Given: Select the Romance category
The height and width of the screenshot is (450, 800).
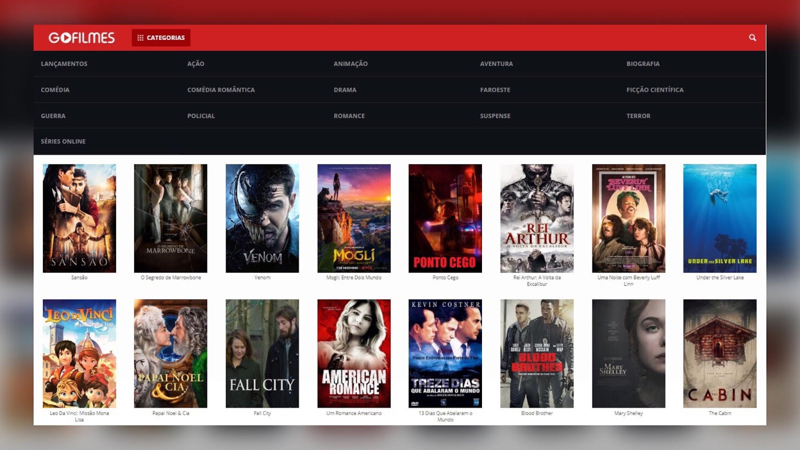Looking at the screenshot, I should [x=349, y=115].
